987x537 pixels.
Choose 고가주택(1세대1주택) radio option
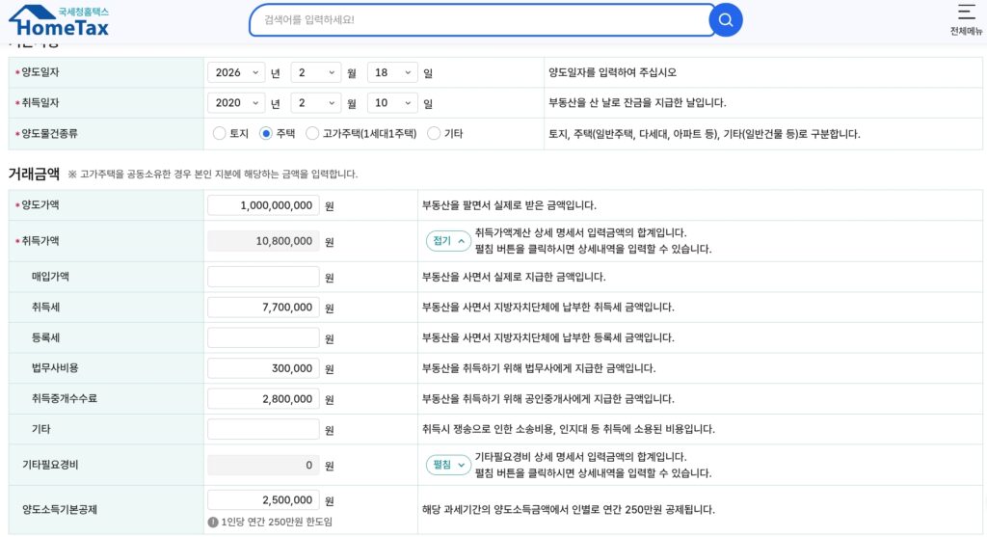pos(312,134)
